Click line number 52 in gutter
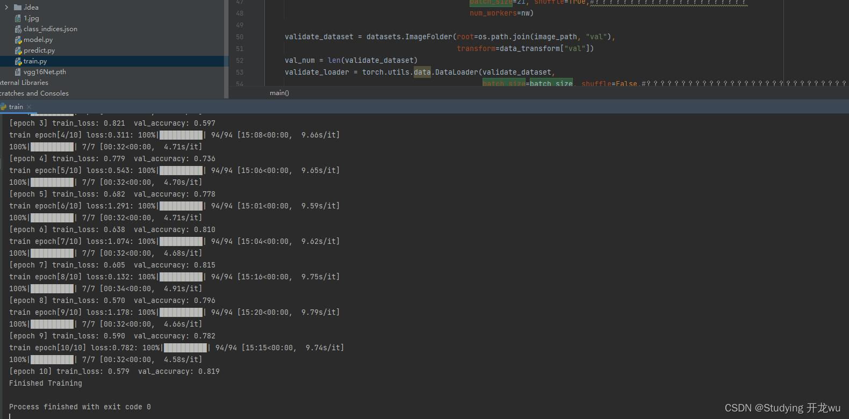The height and width of the screenshot is (419, 849). tap(240, 61)
